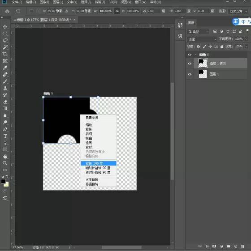
Task: Choose 水平翻转 from context menu
Action: (92, 180)
